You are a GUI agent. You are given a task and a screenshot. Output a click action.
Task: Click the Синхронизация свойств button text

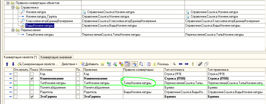(x=40, y=64)
